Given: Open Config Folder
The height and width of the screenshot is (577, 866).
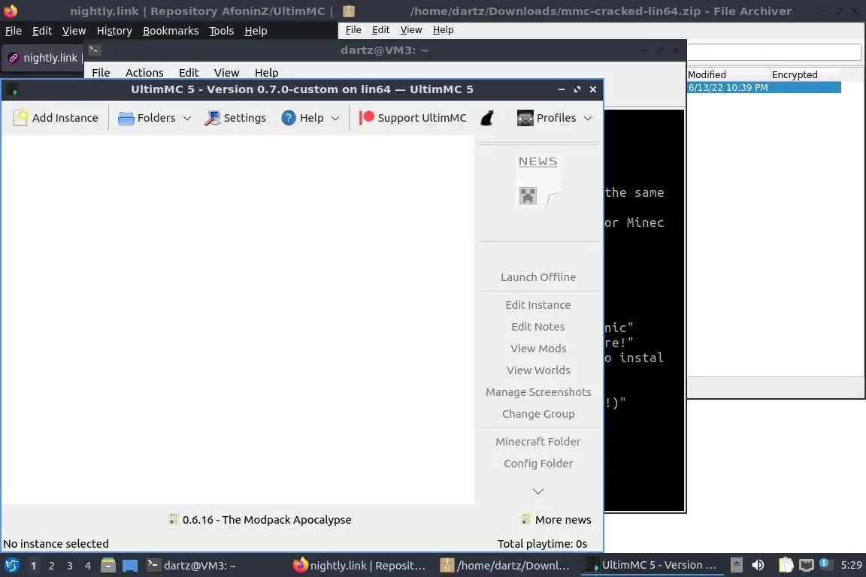Looking at the screenshot, I should pyautogui.click(x=538, y=464).
